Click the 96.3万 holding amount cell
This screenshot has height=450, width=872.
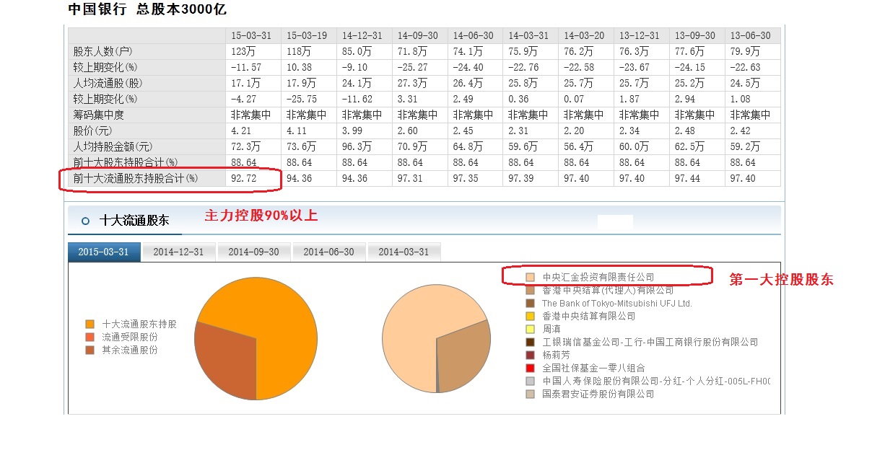tap(357, 146)
